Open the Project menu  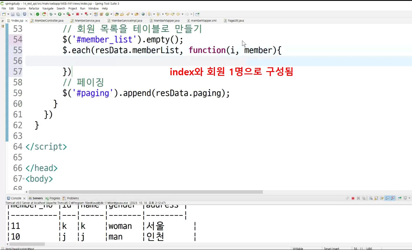pyautogui.click(x=73, y=8)
